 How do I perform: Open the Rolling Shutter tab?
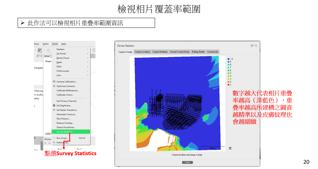tap(198, 52)
